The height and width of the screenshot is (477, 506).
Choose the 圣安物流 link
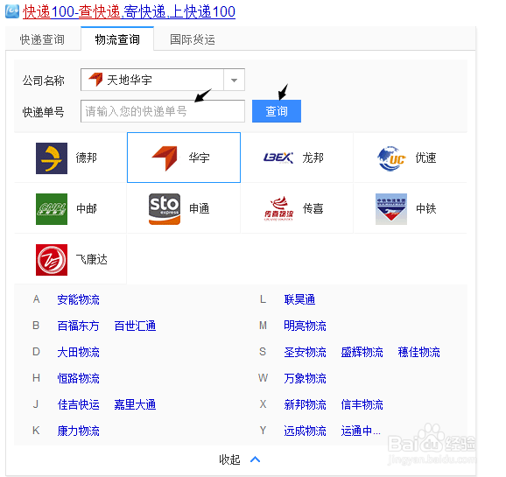[x=305, y=352]
